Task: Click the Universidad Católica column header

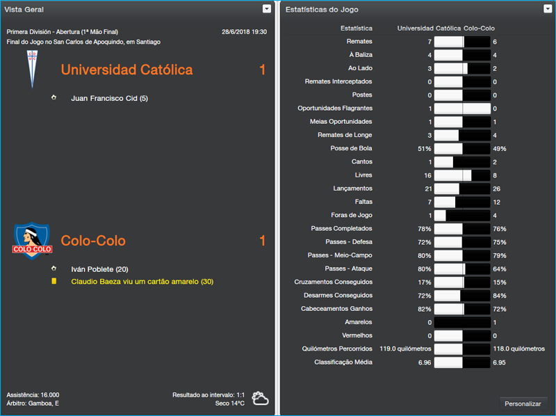Action: 429,29
